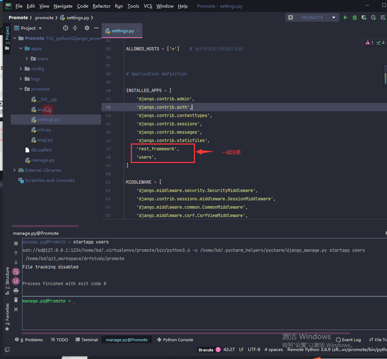Collapse the apps folder
This screenshot has height=359, width=387.
(x=21, y=48)
